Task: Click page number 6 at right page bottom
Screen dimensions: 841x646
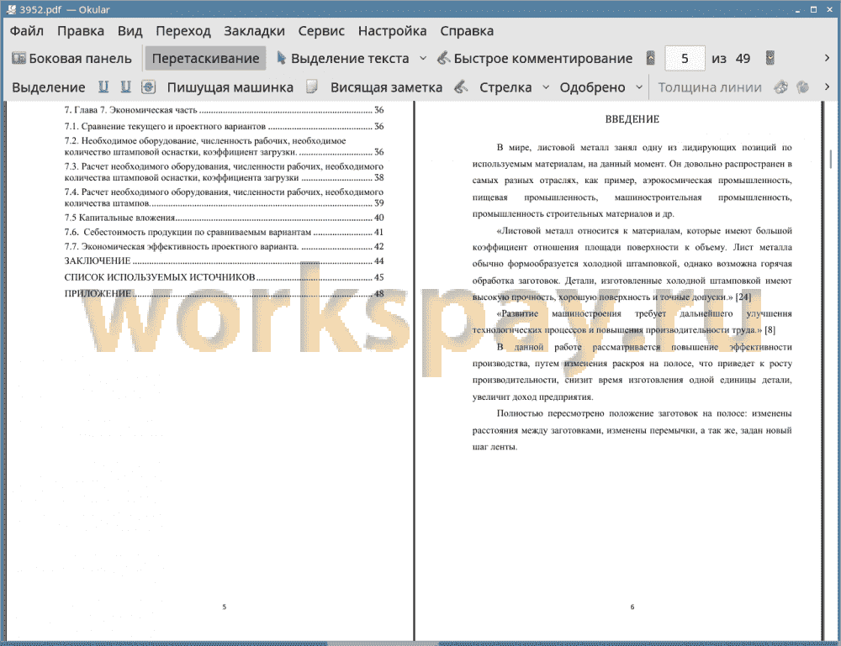Action: 632,607
